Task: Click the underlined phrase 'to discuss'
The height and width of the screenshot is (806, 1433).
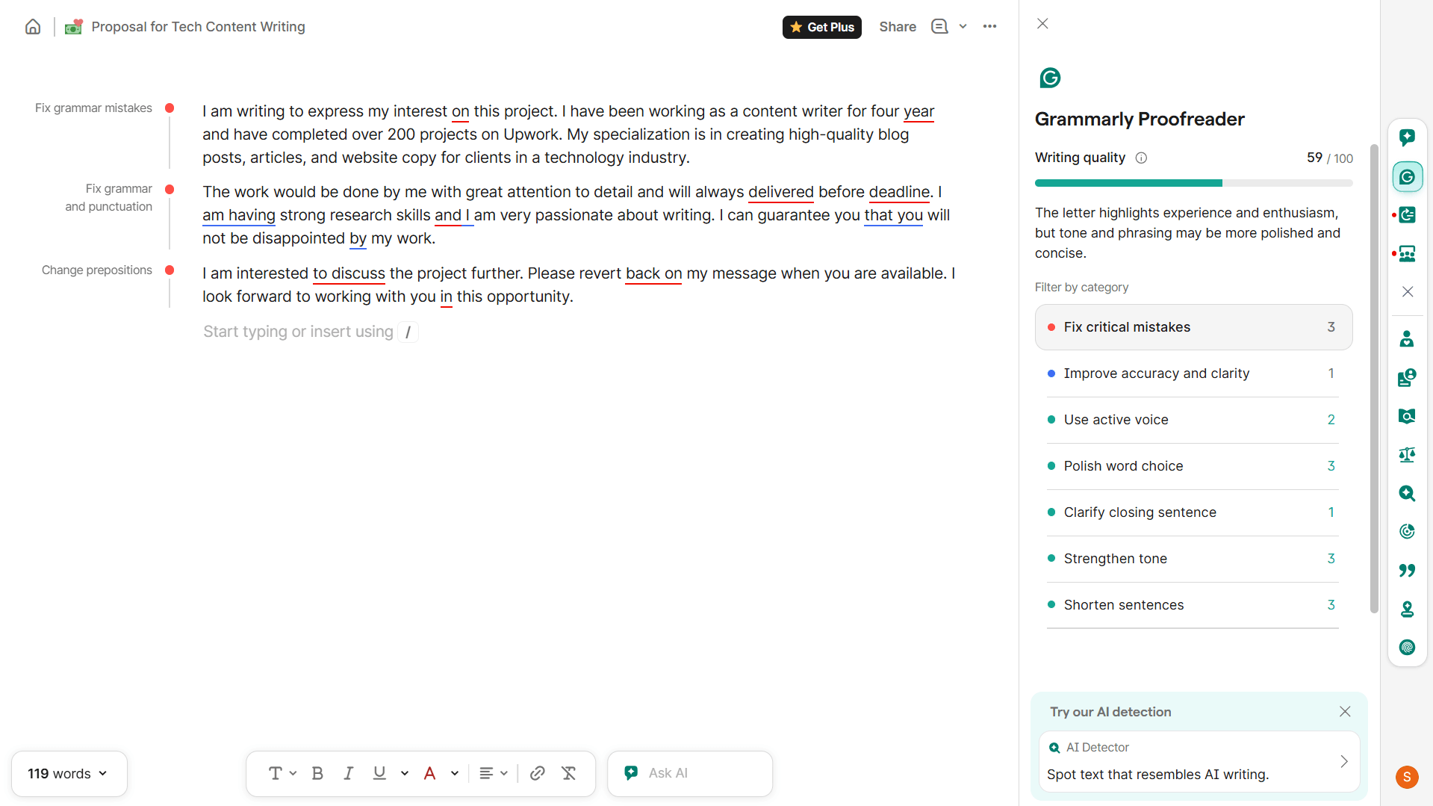Action: coord(349,273)
